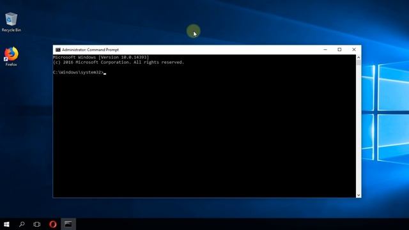
Task: Click the scrollbar up arrow in Command Prompt
Action: coord(359,57)
